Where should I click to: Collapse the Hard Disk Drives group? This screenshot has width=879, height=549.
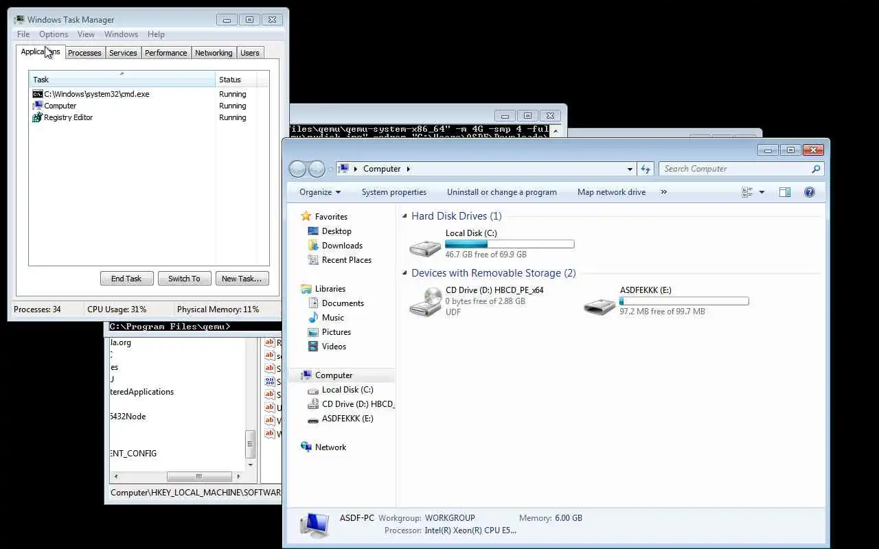click(404, 216)
